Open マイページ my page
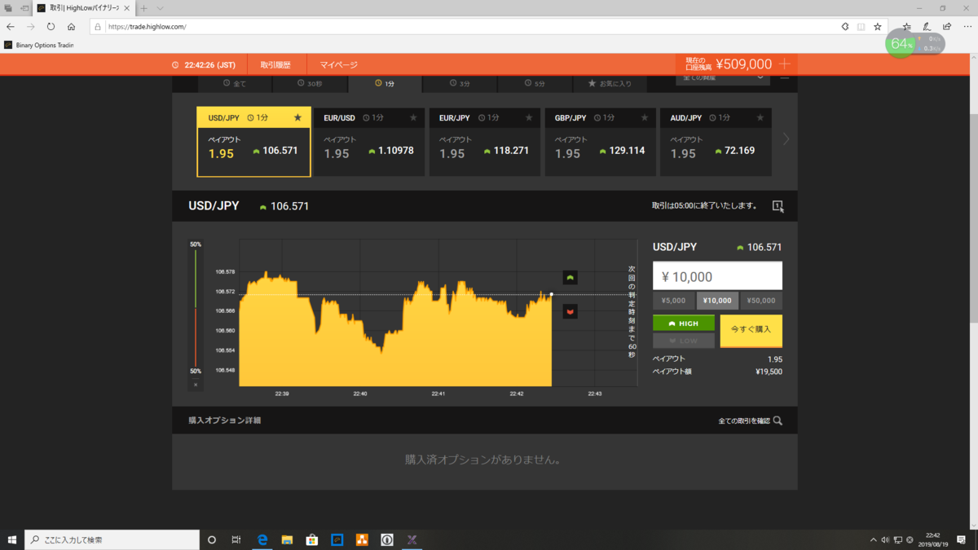The height and width of the screenshot is (550, 978). (338, 64)
